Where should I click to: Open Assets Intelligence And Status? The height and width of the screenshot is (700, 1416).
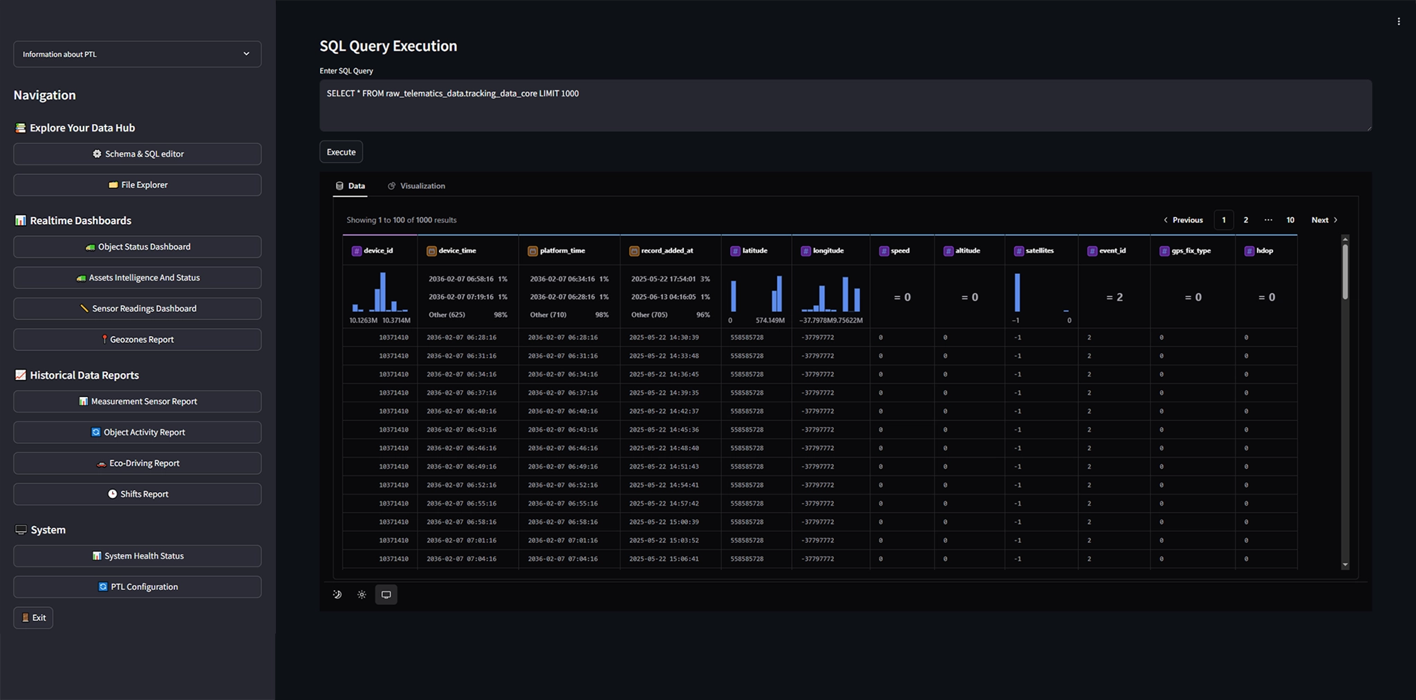[137, 277]
